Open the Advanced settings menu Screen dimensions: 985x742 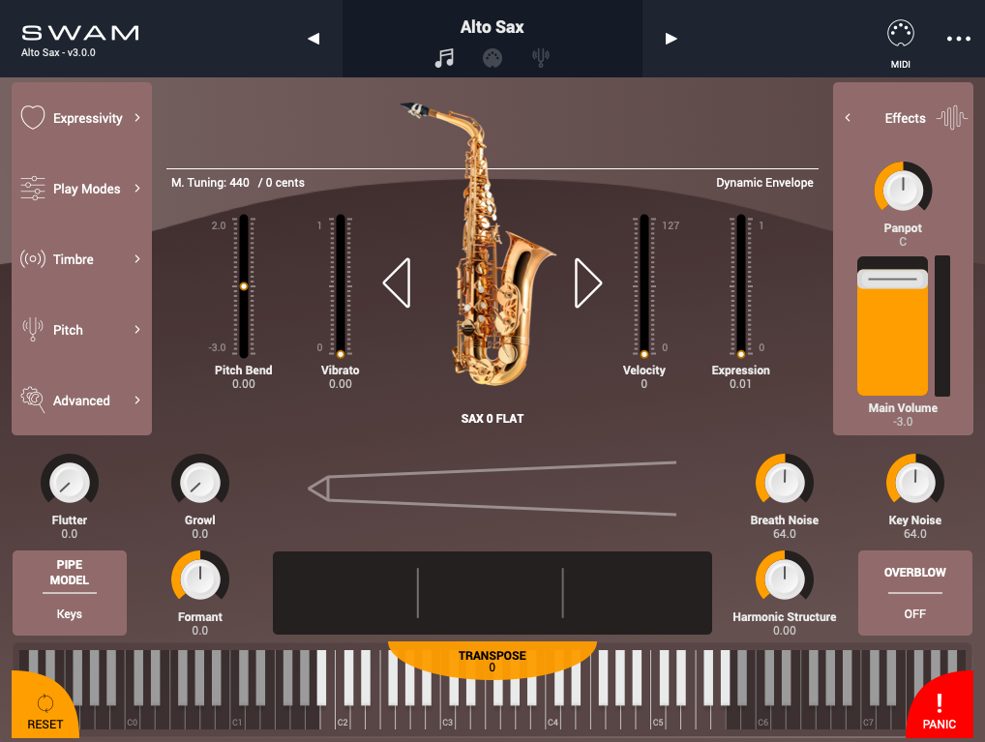click(x=81, y=401)
